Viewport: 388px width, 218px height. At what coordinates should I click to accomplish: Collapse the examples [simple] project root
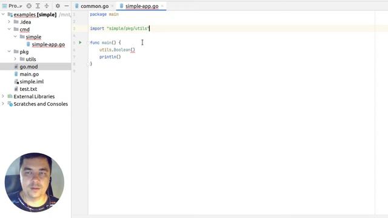[x=3, y=15]
